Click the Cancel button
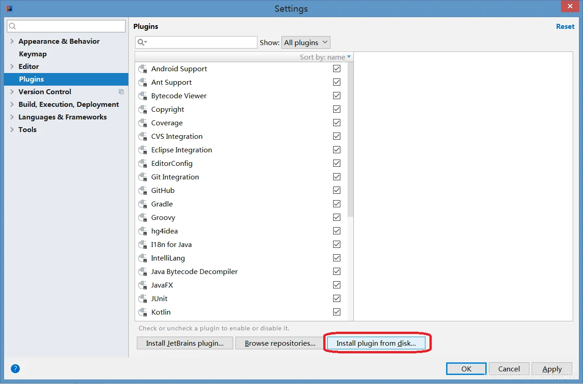 [509, 369]
